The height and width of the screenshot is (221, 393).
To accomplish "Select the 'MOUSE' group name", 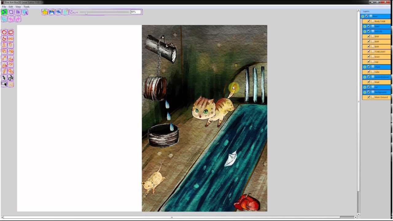I will click(x=378, y=31).
